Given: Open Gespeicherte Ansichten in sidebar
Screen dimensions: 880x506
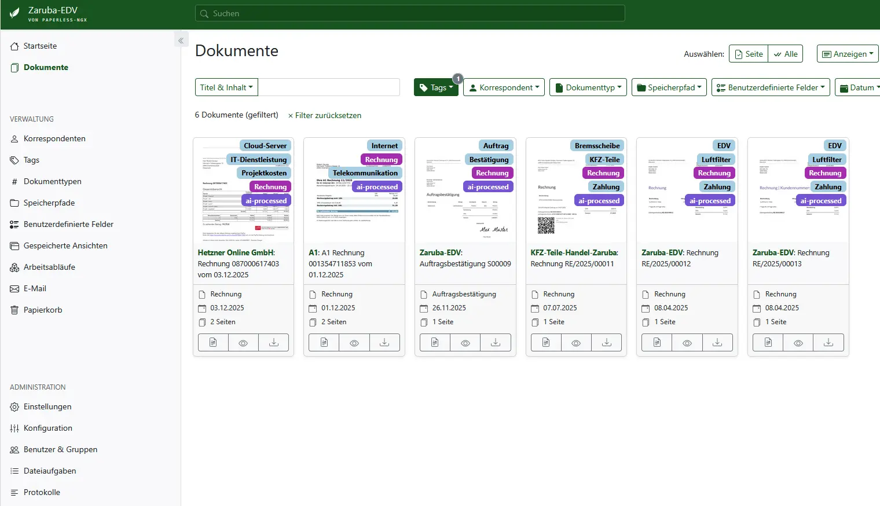Looking at the screenshot, I should coord(65,246).
